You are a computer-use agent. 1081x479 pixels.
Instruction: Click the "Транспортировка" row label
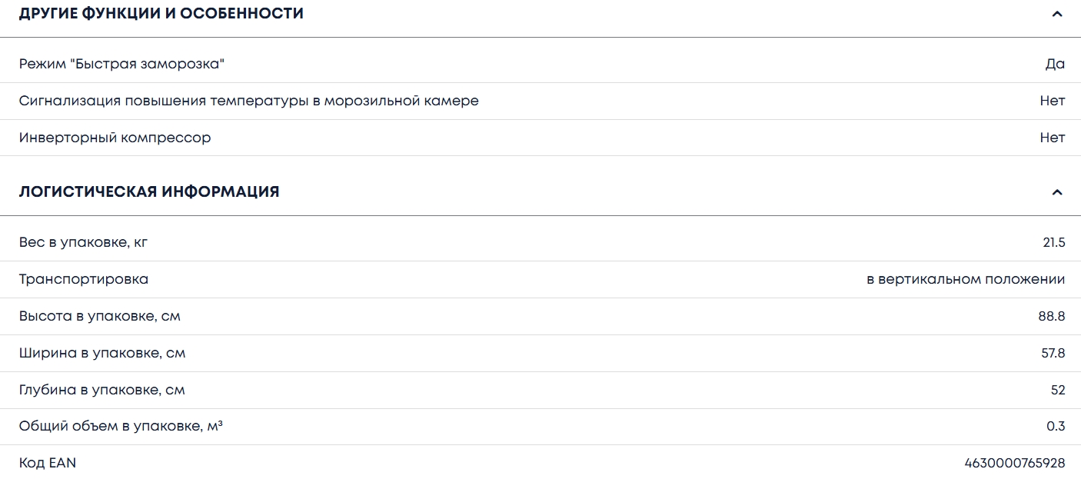point(84,279)
